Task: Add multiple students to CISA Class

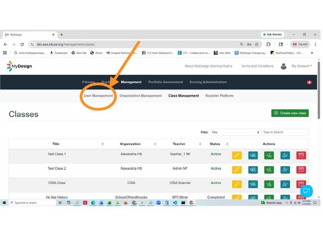Action: point(253,184)
